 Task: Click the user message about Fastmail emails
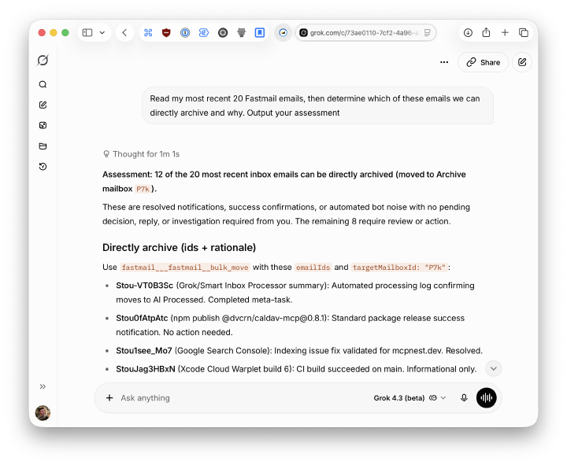tap(317, 105)
